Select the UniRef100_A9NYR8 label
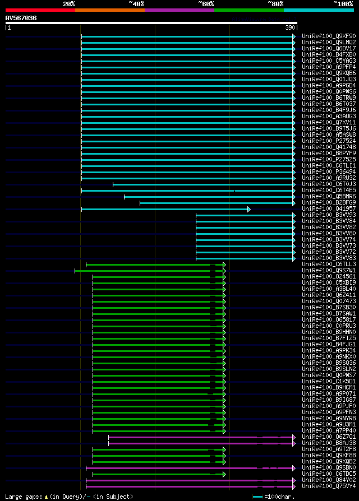 click(x=329, y=418)
